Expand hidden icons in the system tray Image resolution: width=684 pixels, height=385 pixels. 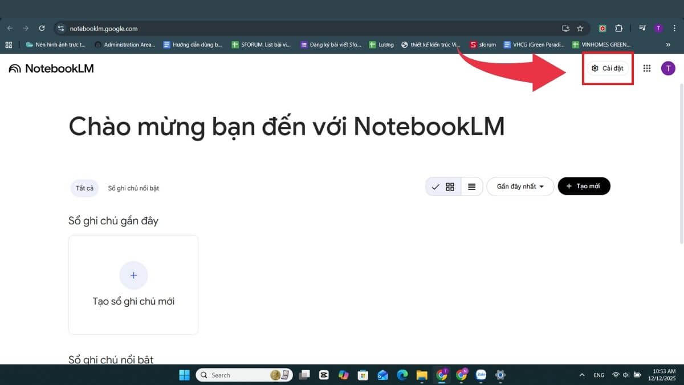click(x=582, y=375)
